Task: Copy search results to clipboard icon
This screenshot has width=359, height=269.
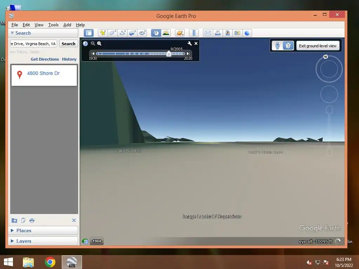Action: coord(23,220)
